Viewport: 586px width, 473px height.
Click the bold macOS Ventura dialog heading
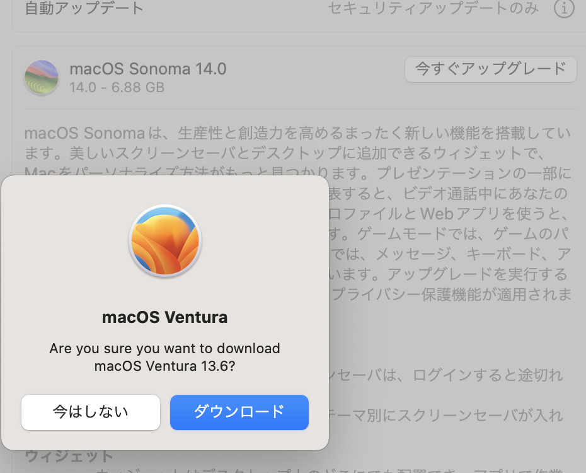click(x=165, y=317)
